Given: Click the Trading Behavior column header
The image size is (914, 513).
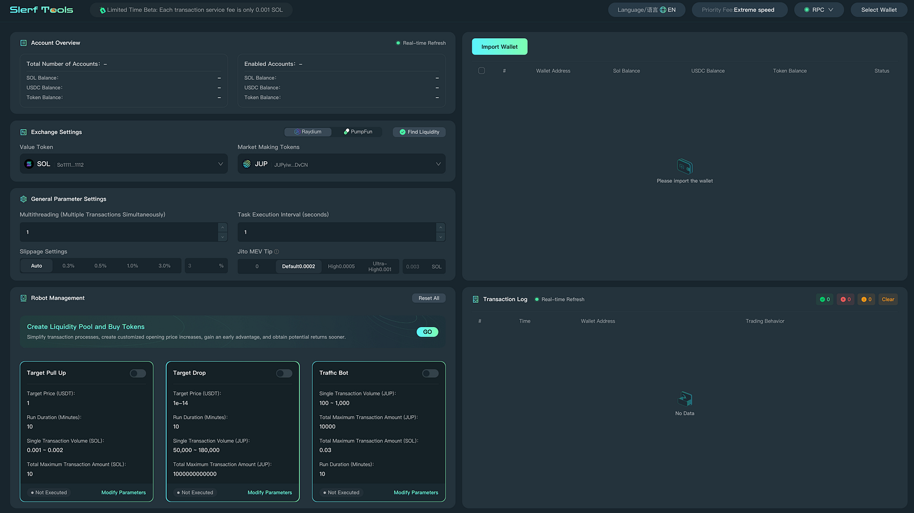Looking at the screenshot, I should click(765, 321).
